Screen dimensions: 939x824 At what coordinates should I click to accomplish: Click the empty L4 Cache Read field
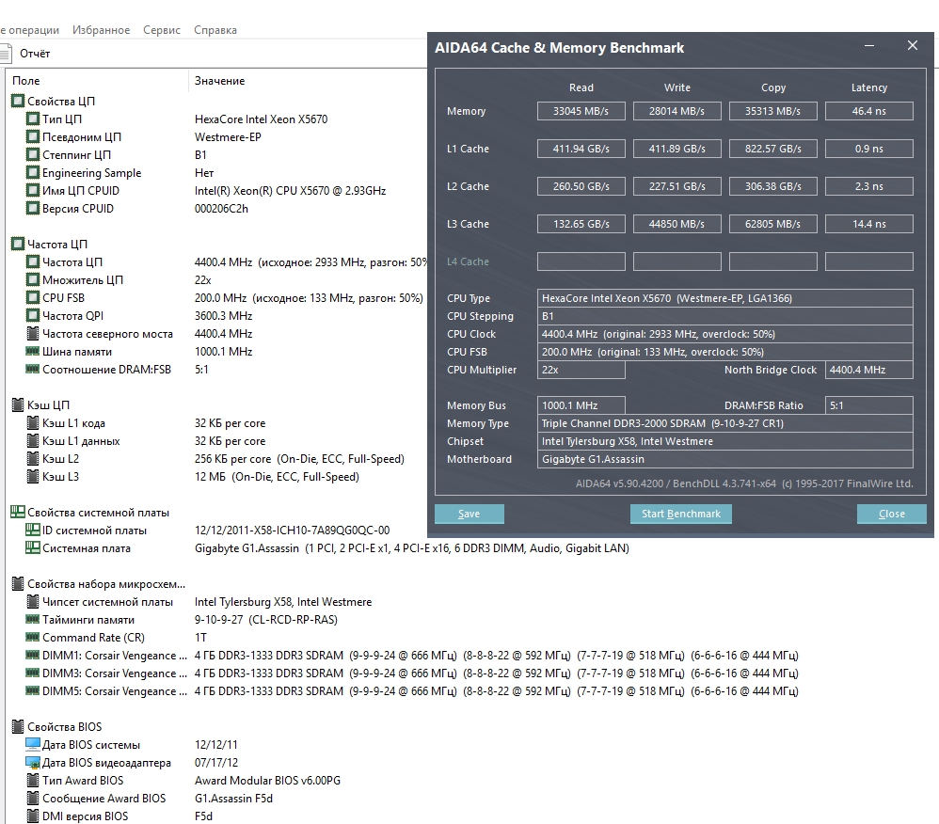581,261
